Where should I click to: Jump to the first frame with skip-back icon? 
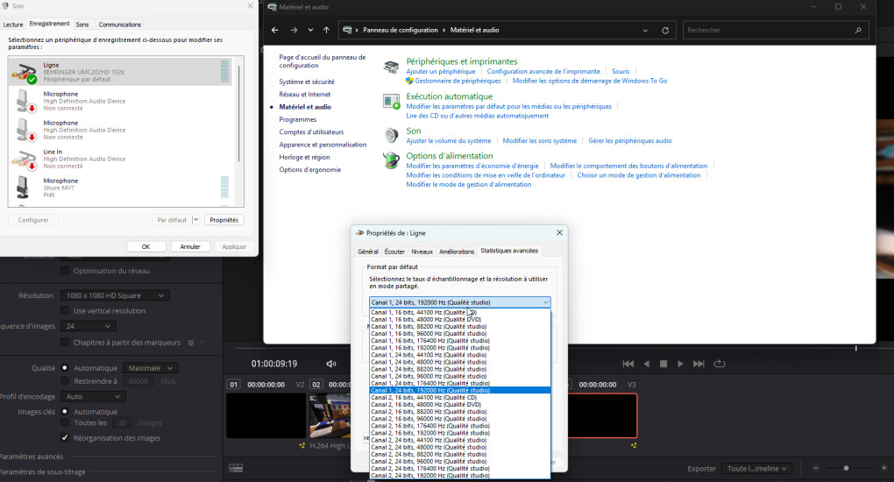point(628,364)
